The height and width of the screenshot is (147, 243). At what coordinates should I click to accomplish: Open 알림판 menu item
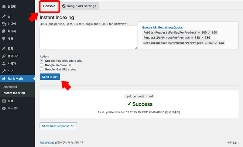pyautogui.click(x=18, y=6)
